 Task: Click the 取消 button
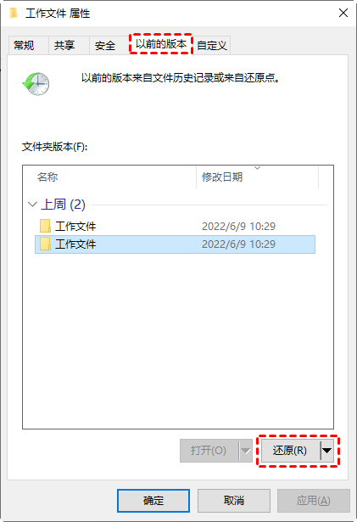pos(234,501)
